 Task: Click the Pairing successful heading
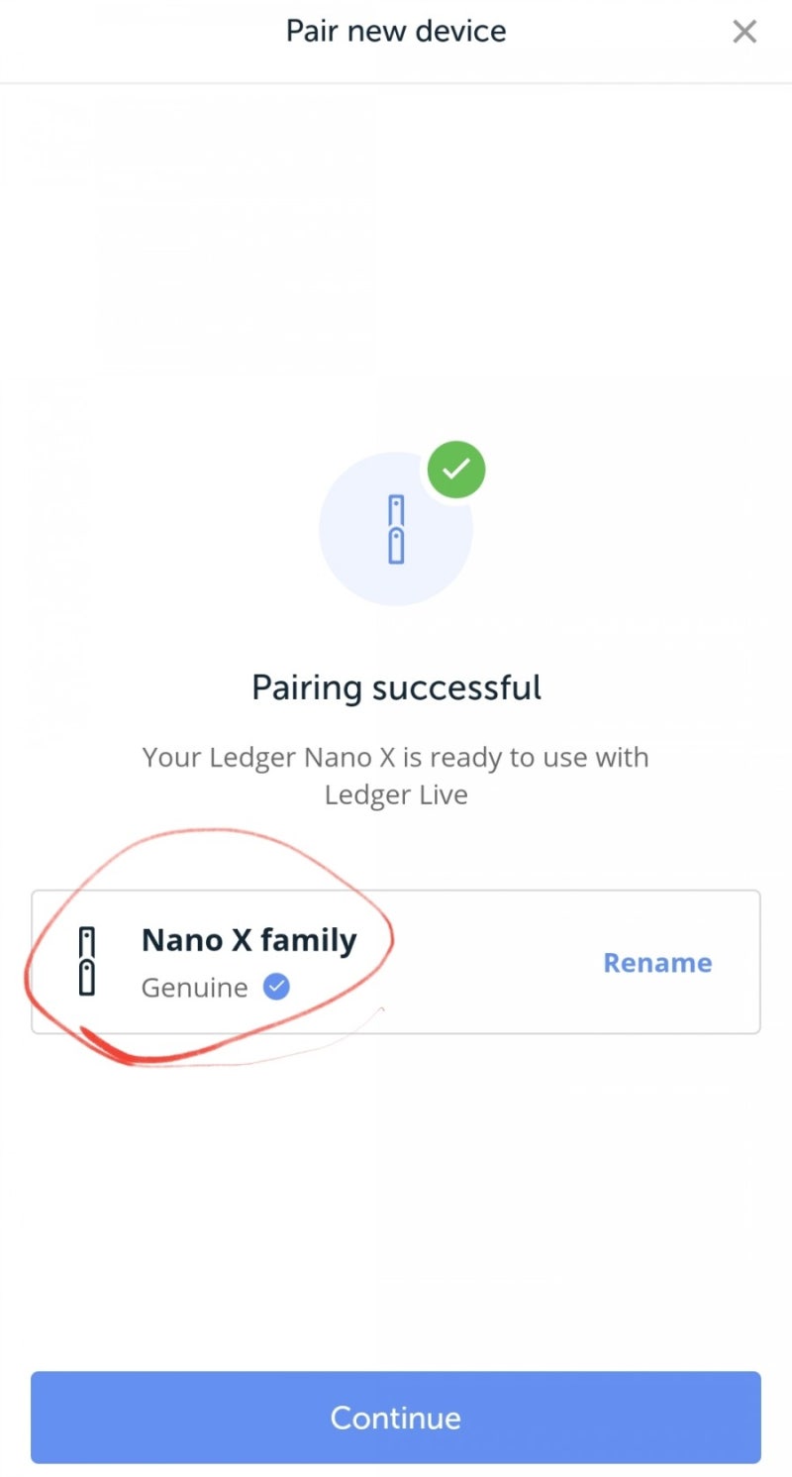[x=396, y=686]
